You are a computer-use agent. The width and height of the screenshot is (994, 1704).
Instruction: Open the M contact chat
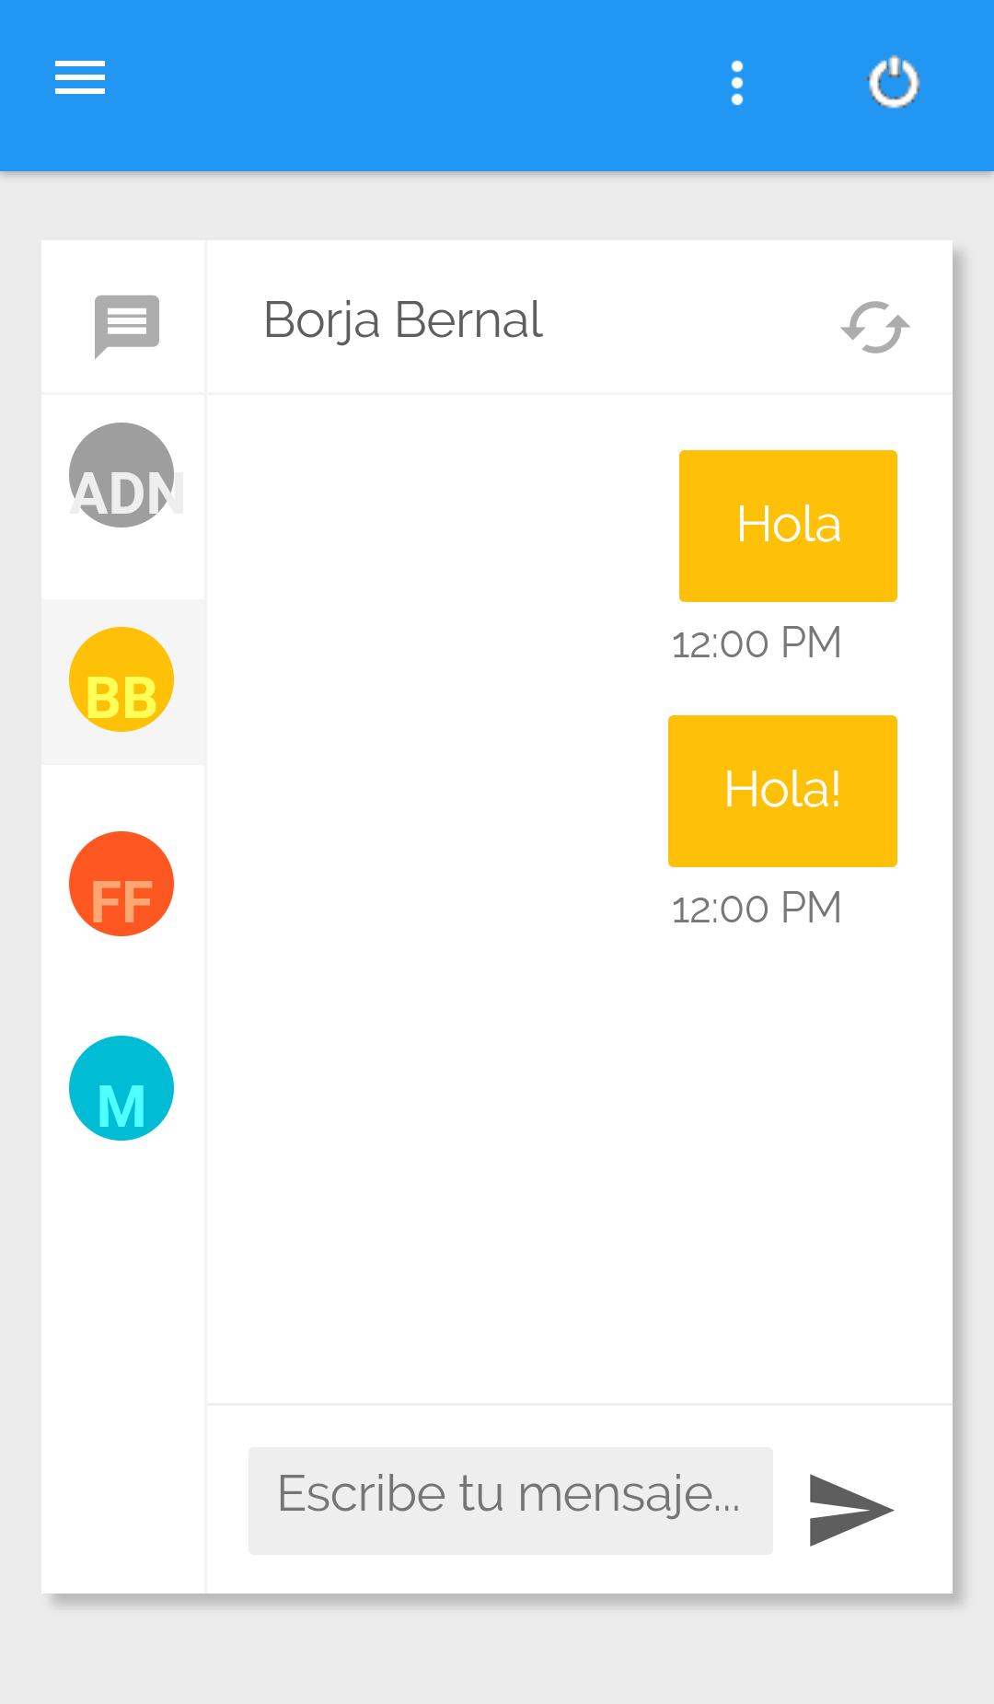click(121, 1088)
